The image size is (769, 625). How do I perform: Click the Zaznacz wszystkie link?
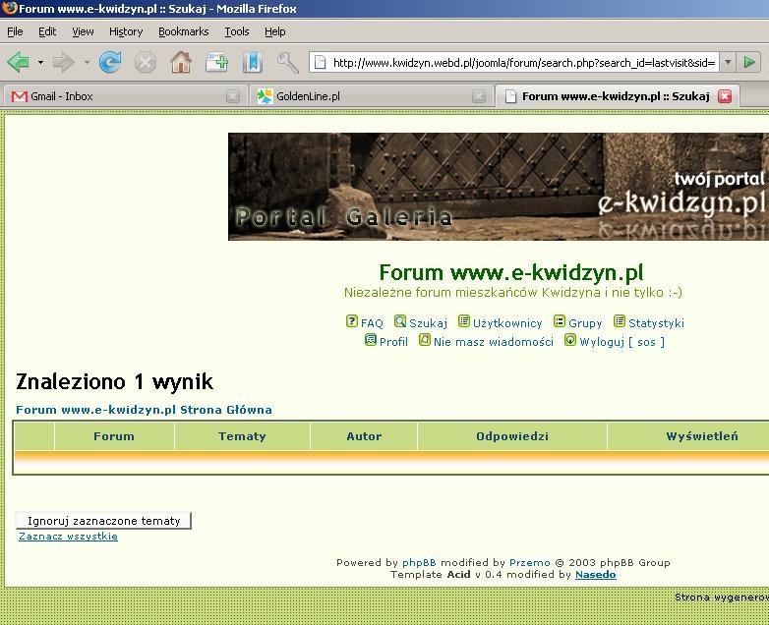coord(68,537)
